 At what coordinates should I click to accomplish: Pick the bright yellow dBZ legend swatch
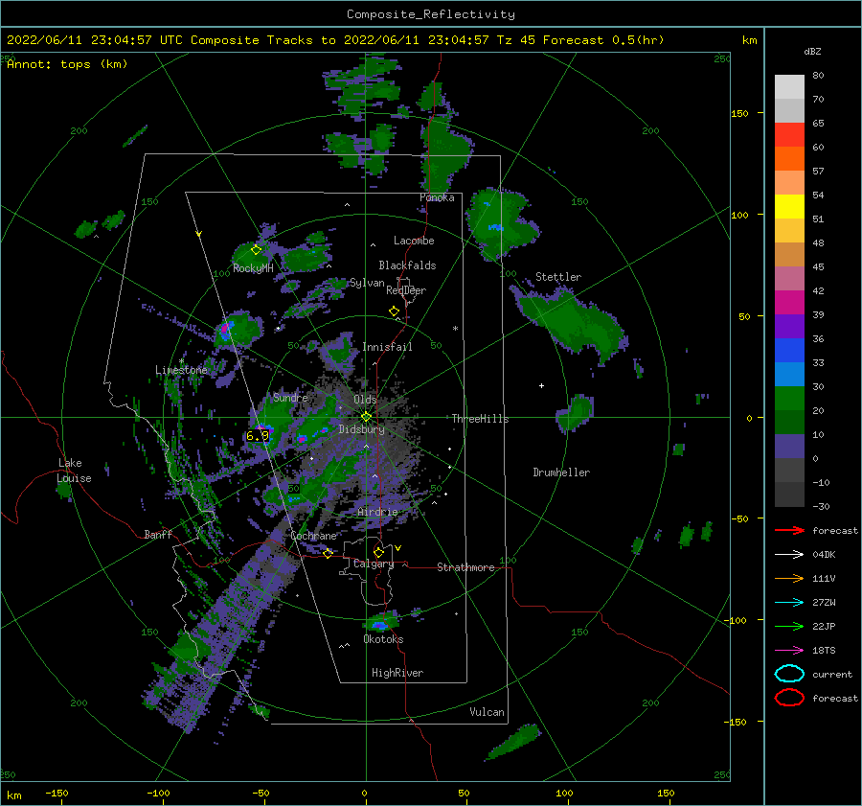(x=789, y=207)
